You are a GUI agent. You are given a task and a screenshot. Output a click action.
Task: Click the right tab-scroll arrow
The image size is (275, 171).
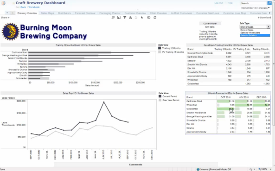click(270, 13)
